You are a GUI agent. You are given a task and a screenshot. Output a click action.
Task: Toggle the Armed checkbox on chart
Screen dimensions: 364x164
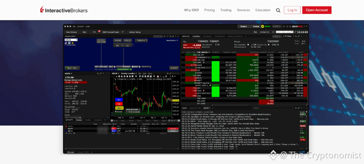pyautogui.click(x=116, y=112)
